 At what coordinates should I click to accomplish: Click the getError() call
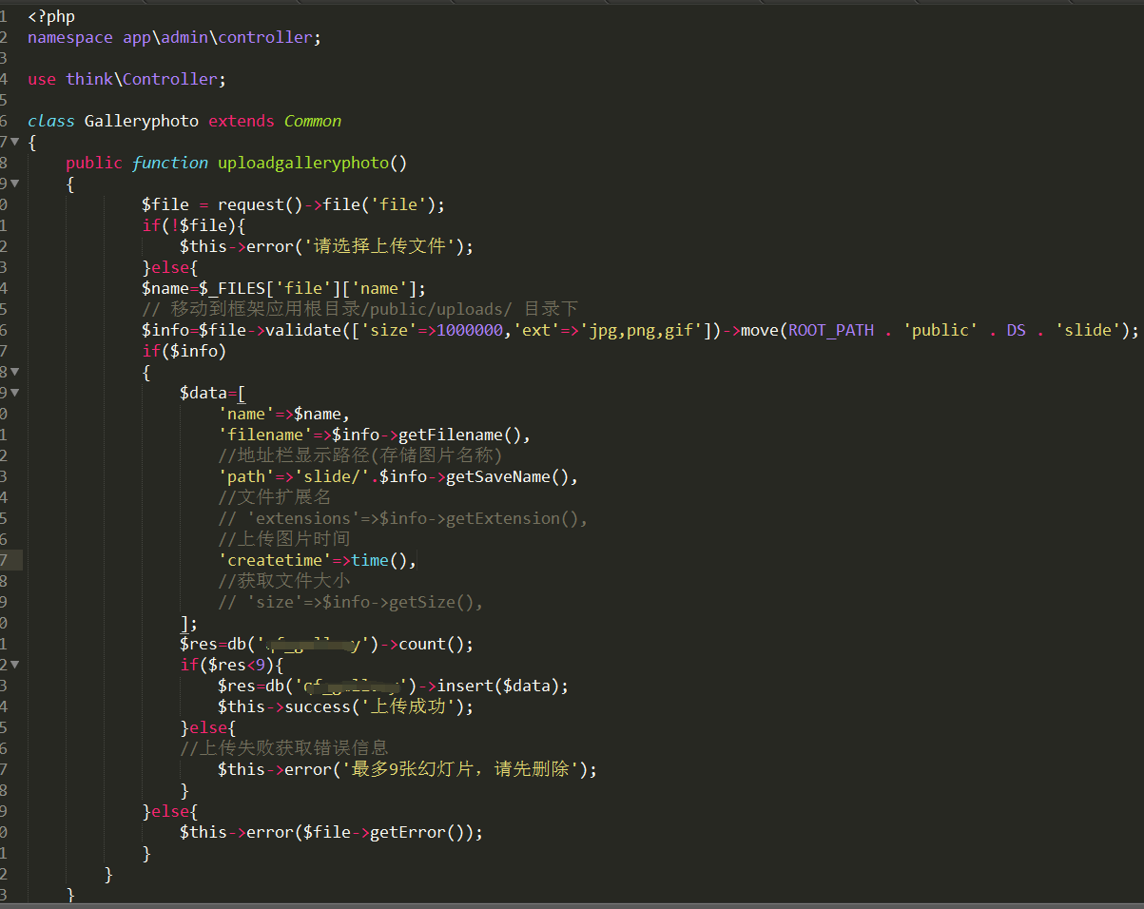click(417, 832)
